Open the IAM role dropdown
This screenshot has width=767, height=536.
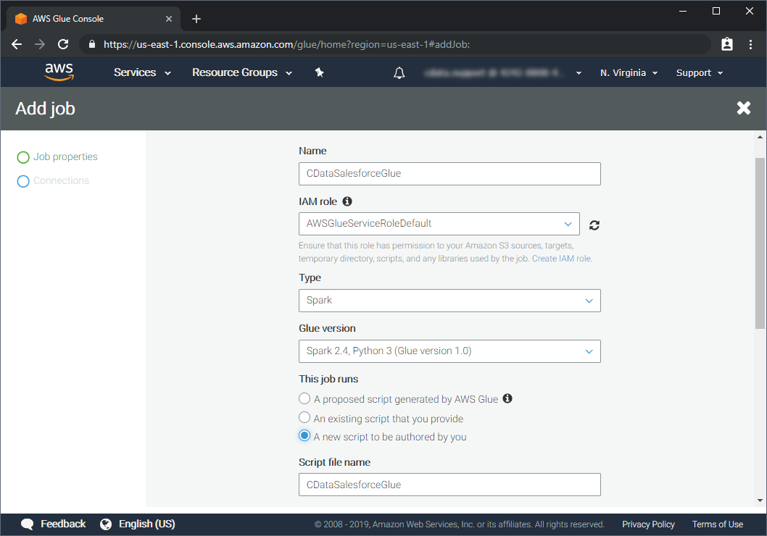pyautogui.click(x=439, y=224)
